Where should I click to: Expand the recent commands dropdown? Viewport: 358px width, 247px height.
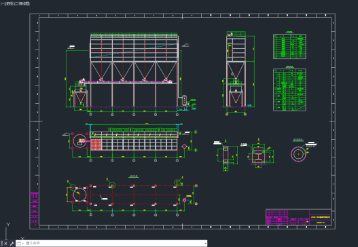click(20, 244)
